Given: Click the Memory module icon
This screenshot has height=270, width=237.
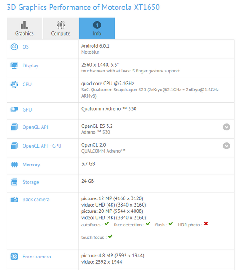Looking at the screenshot, I should tap(14, 165).
